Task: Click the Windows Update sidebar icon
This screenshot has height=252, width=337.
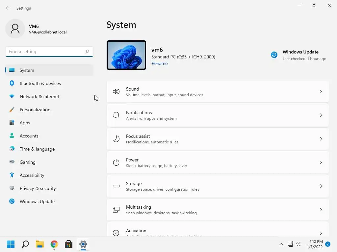Action: [12, 201]
